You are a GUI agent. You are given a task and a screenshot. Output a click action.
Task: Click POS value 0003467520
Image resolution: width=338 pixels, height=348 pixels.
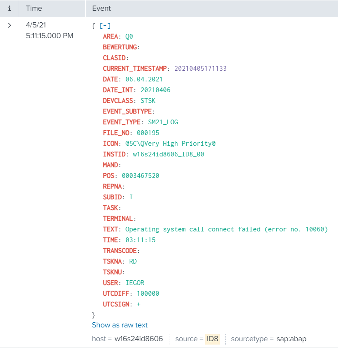click(141, 176)
